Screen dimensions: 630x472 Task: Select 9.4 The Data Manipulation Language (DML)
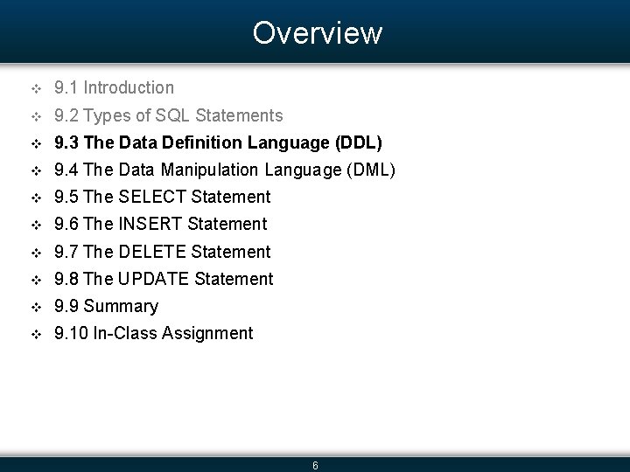pyautogui.click(x=224, y=170)
